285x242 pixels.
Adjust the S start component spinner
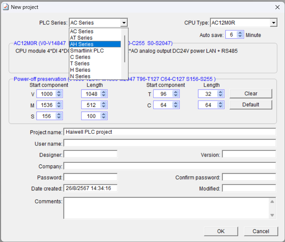(x=59, y=116)
